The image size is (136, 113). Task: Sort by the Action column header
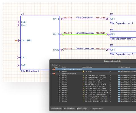point(64,67)
